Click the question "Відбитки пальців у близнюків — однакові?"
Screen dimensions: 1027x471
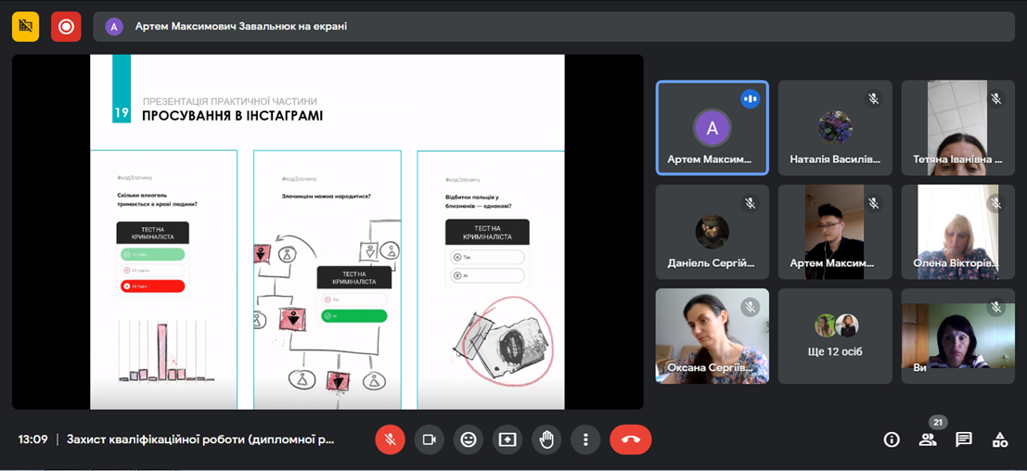[478, 201]
